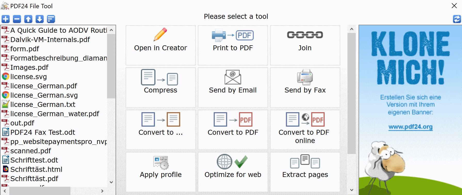The height and width of the screenshot is (195, 462).
Task: Move selected file down with arrow icon
Action: [x=39, y=19]
